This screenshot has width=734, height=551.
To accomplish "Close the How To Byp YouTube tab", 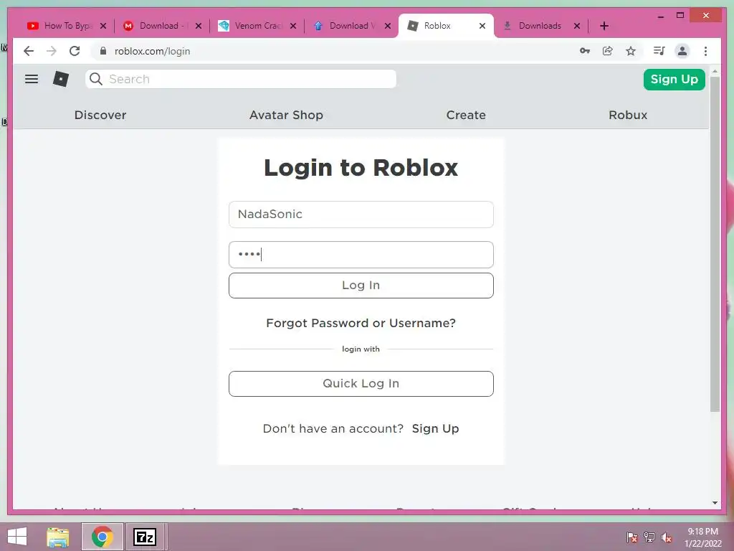I will click(x=103, y=26).
